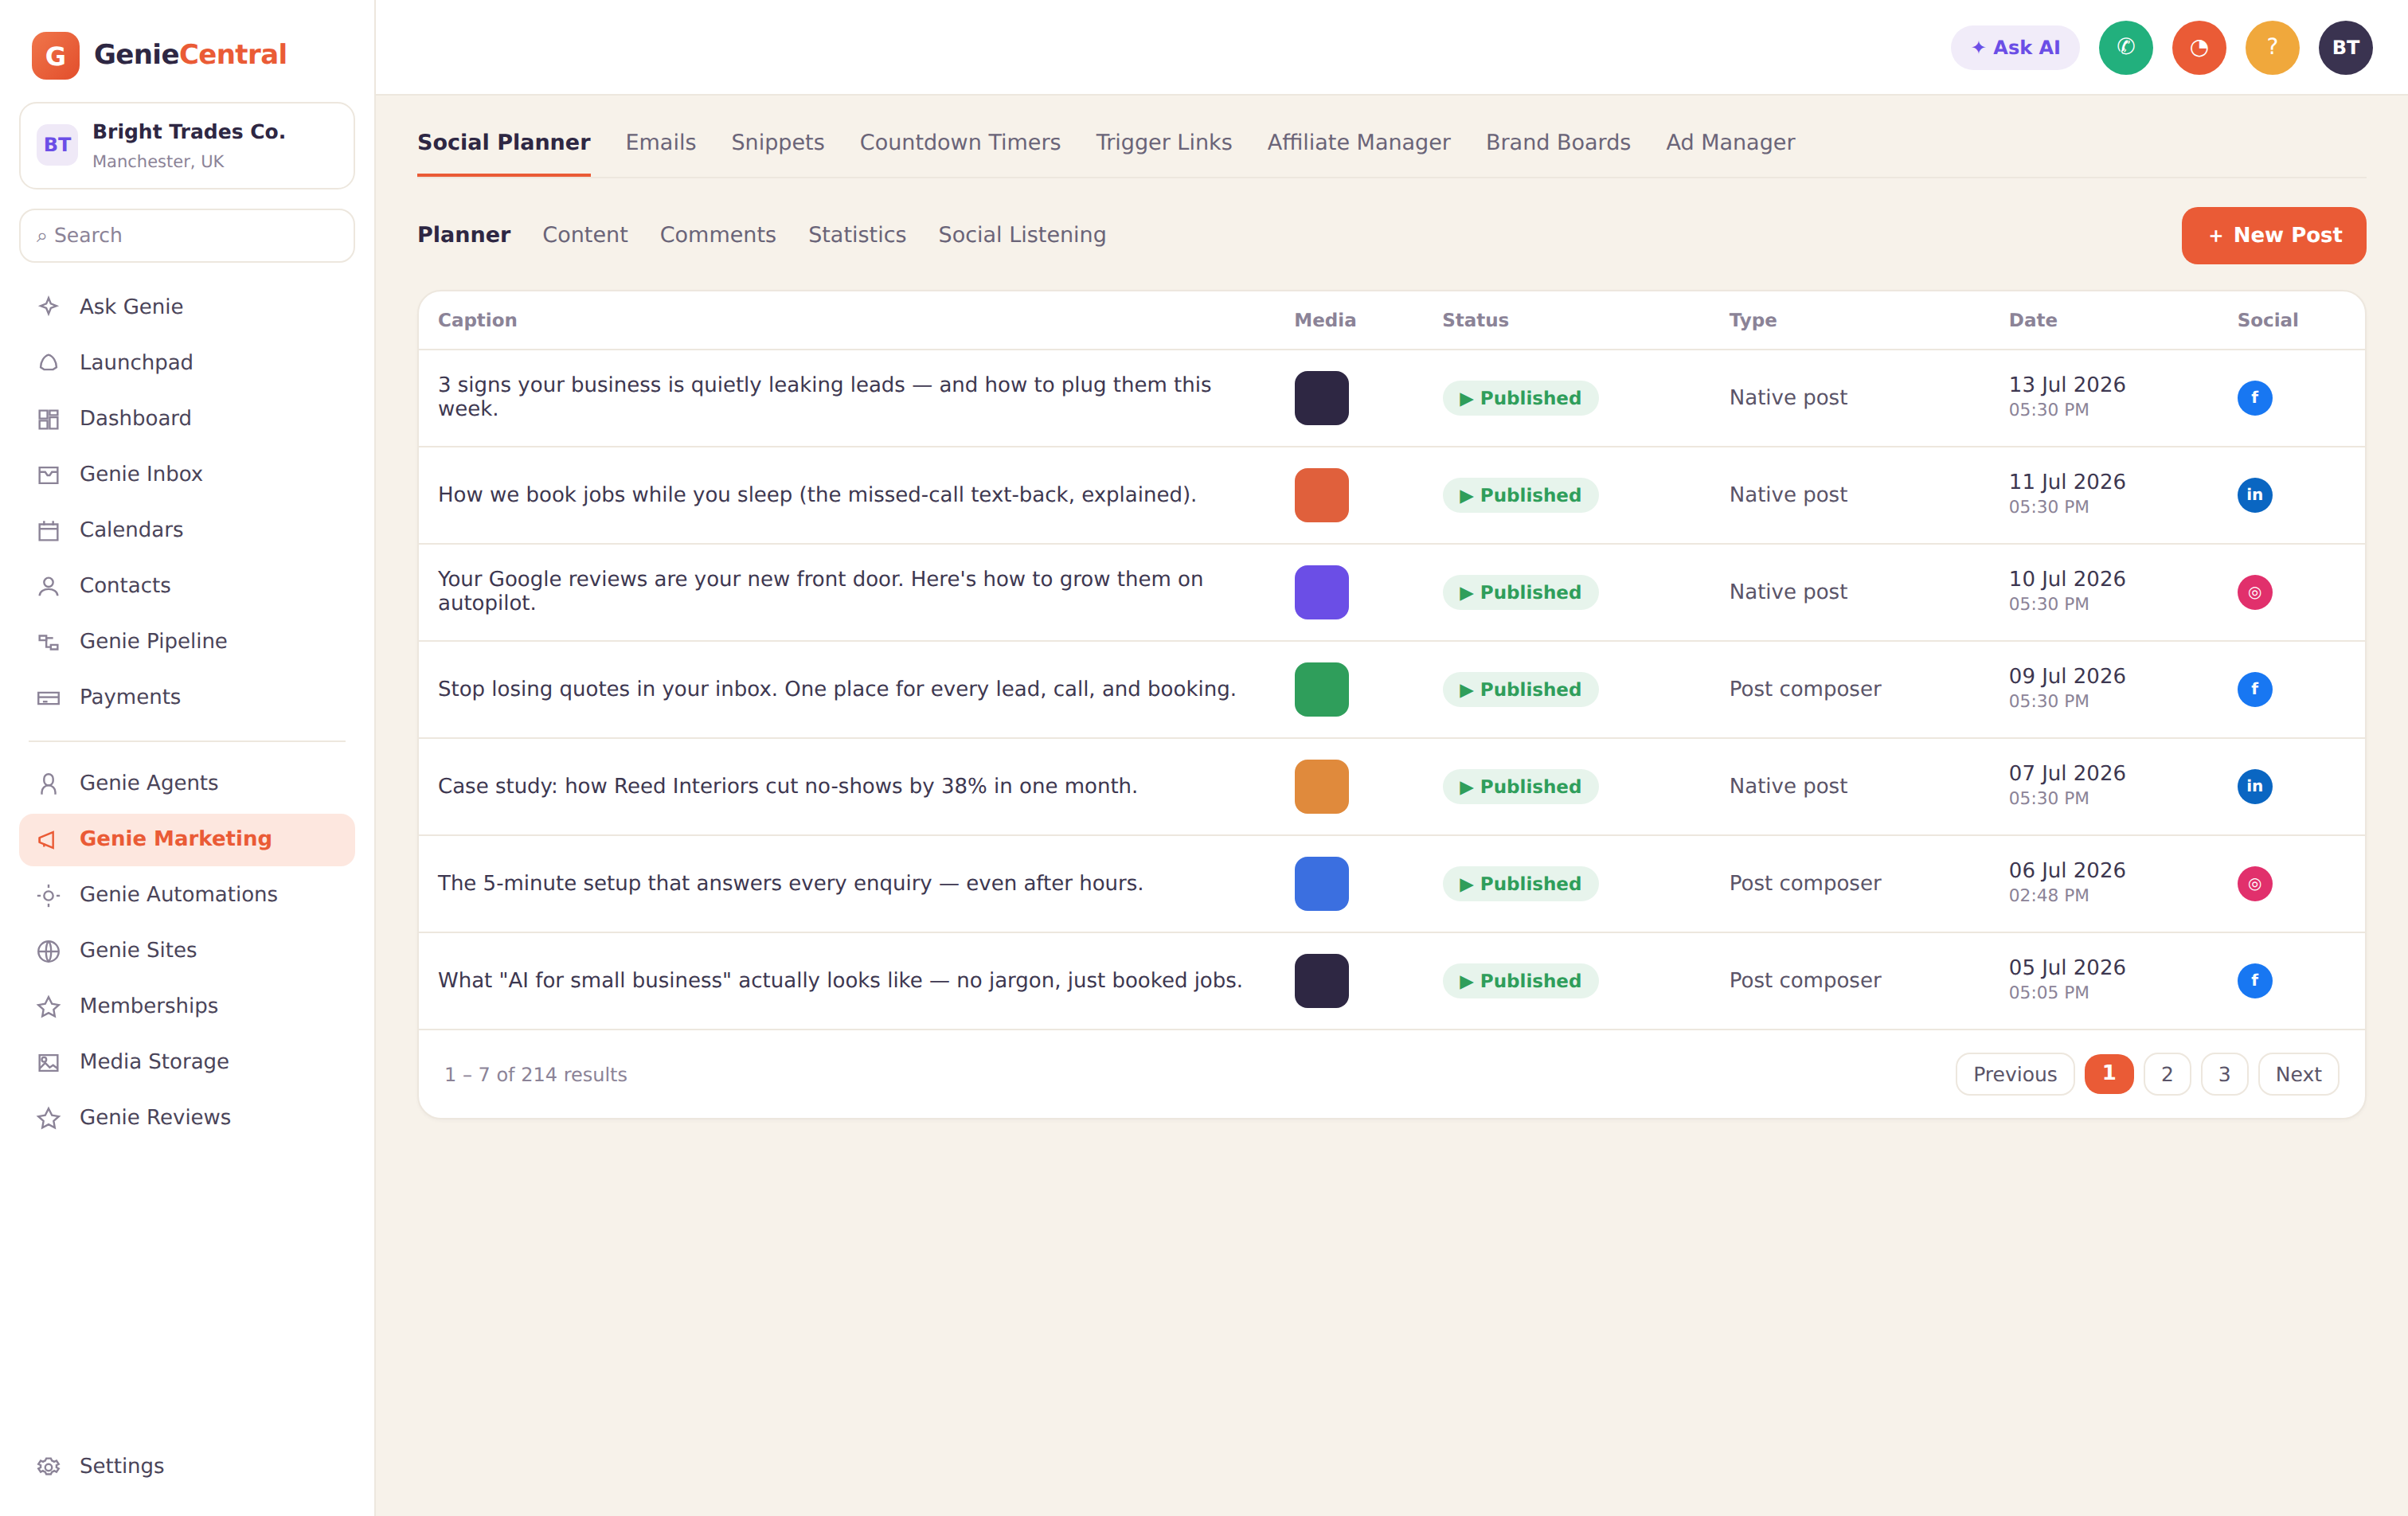The width and height of the screenshot is (2408, 1516).
Task: Go to the Next results page
Action: 2298,1074
